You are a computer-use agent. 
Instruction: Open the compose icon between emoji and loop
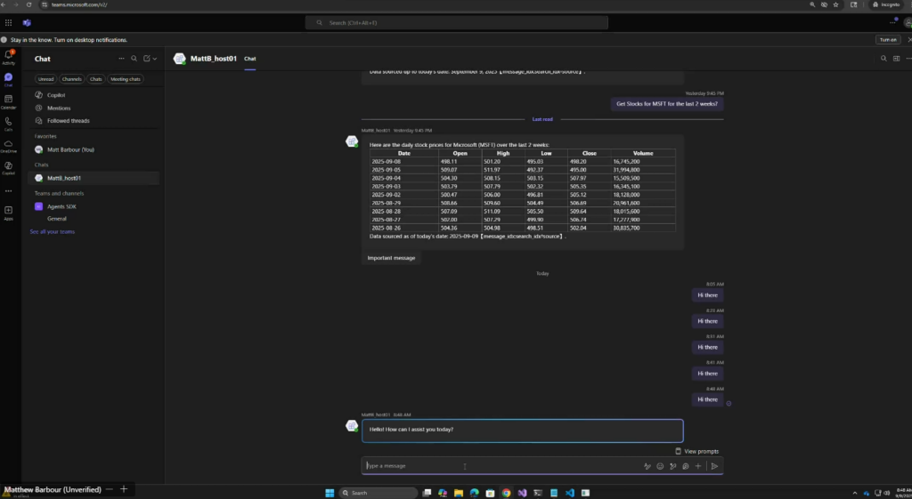[673, 466]
